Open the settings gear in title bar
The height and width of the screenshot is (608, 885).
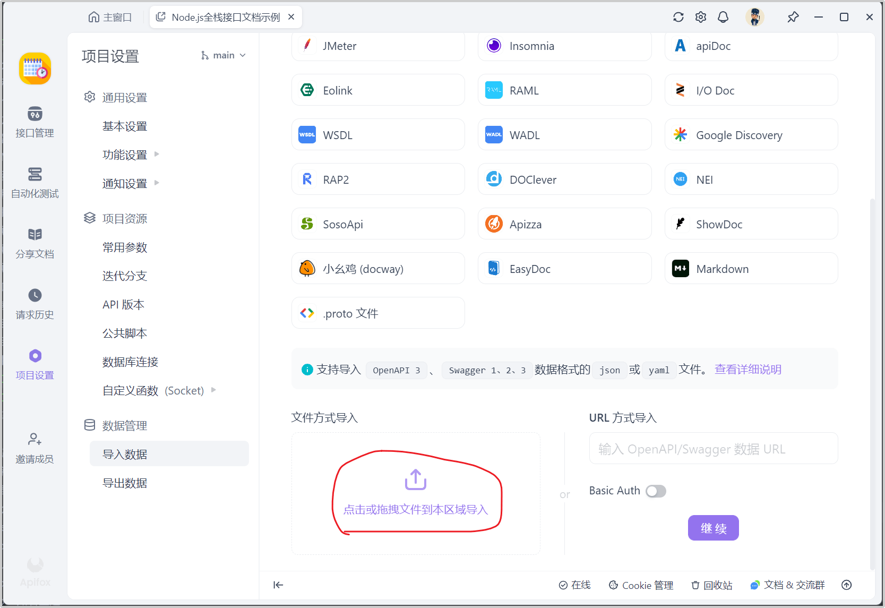[x=701, y=17]
